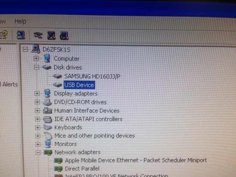The width and height of the screenshot is (236, 177).
Task: Click the Network adapters card icon
Action: (48, 152)
